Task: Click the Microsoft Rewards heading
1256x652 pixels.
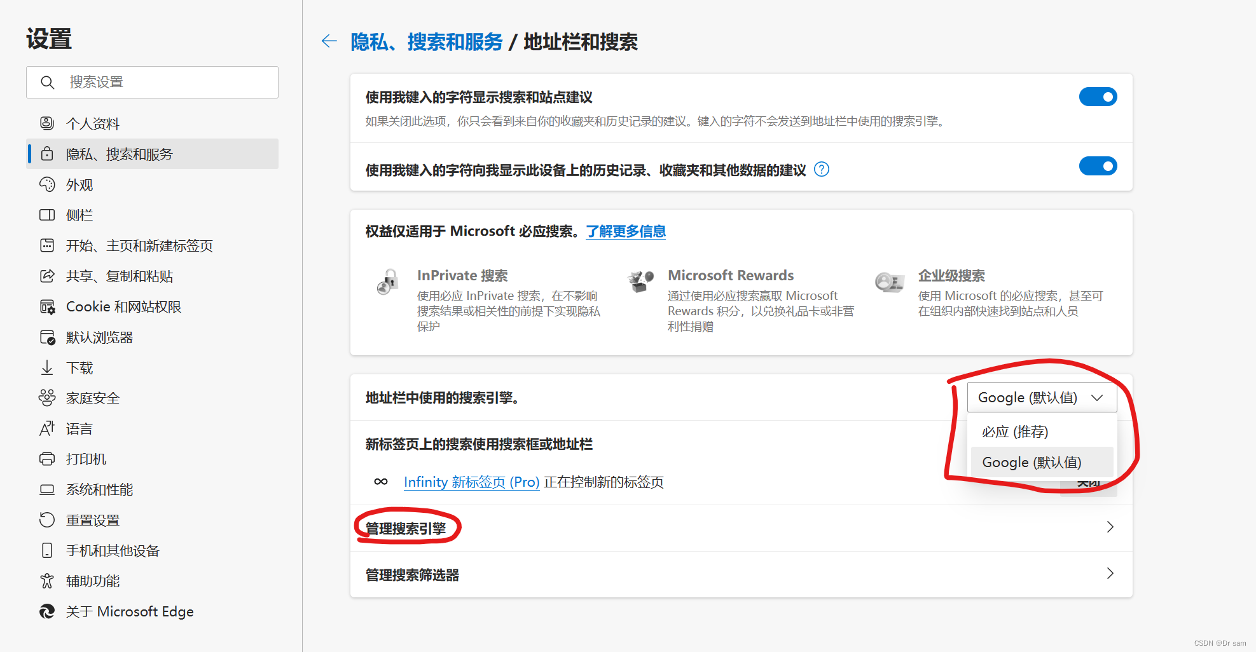Action: [x=731, y=275]
